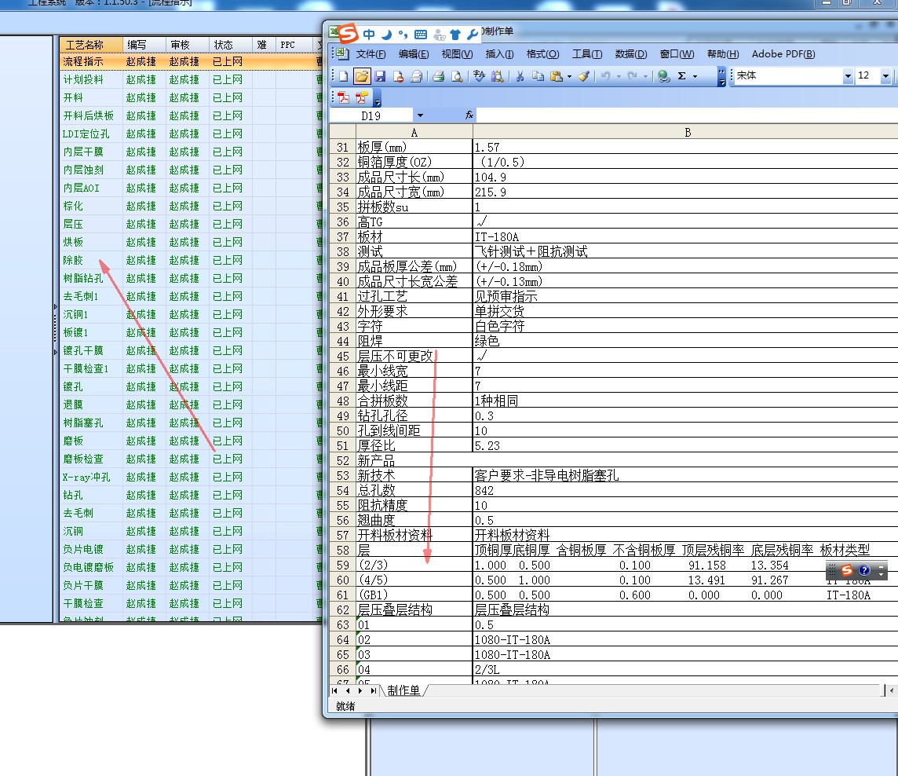
Task: Open the font size 12 dropdown
Action: [x=885, y=75]
